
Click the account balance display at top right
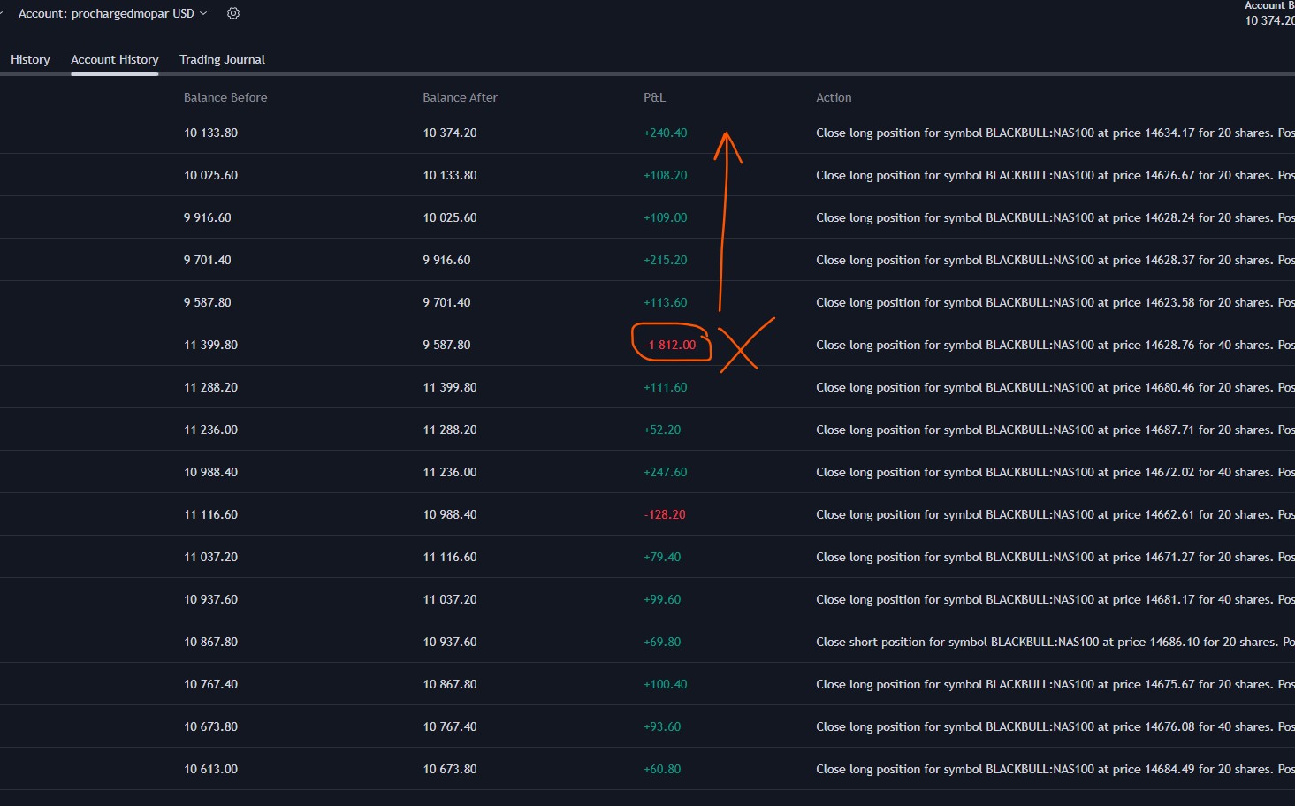pyautogui.click(x=1268, y=14)
